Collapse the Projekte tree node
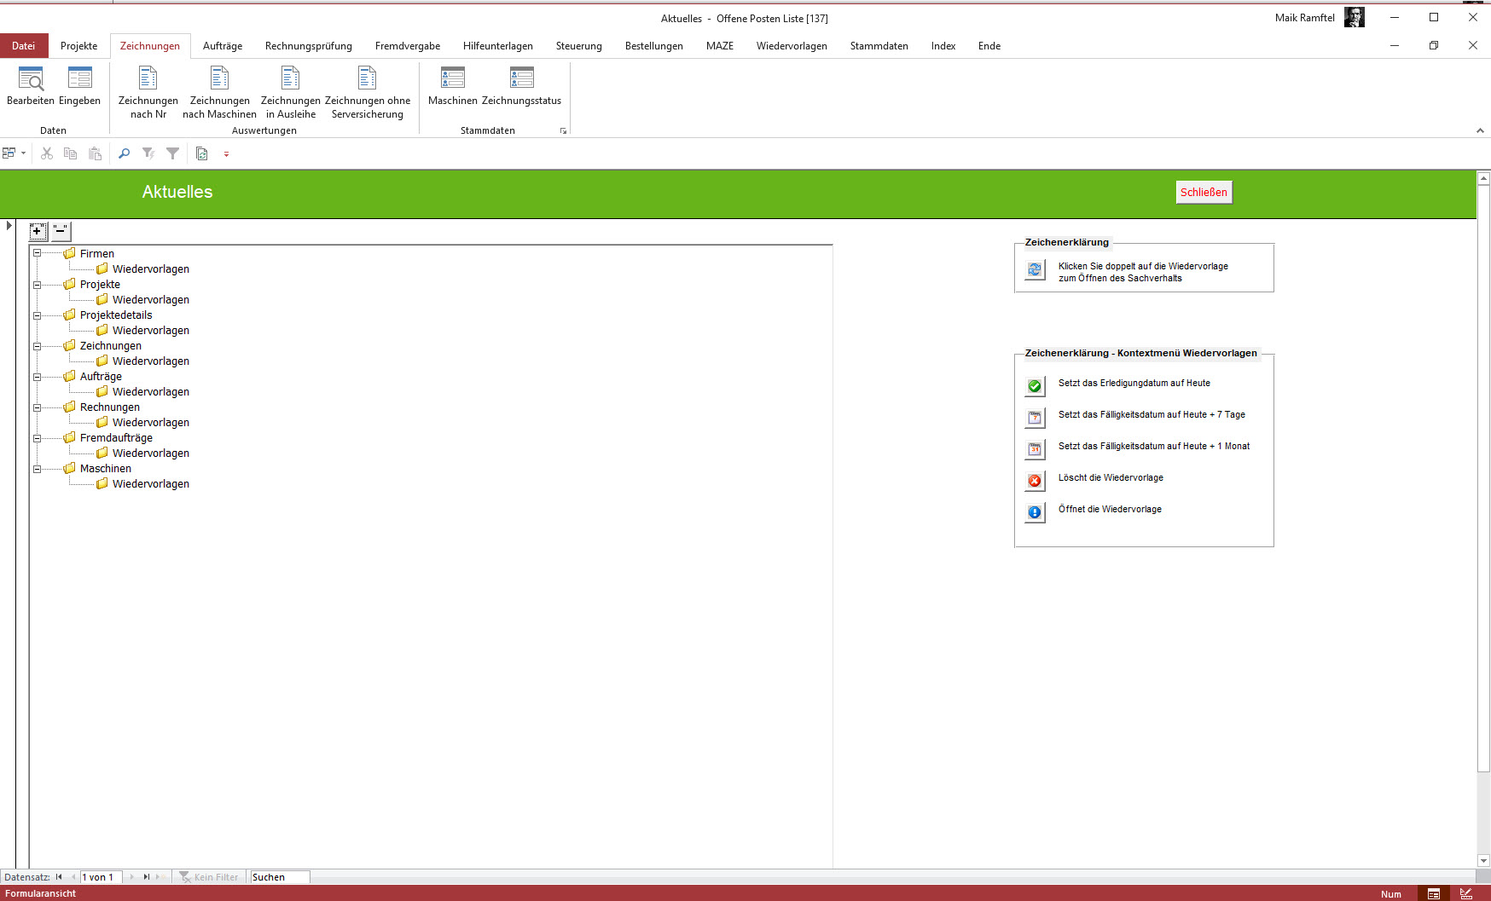 click(x=38, y=285)
